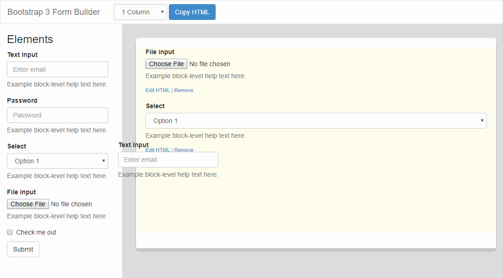
Task: Toggle the Check me out checkbox
Action: [x=10, y=232]
